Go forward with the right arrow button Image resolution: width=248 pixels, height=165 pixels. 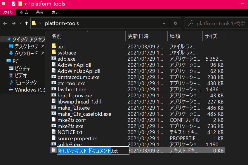coord(14,23)
